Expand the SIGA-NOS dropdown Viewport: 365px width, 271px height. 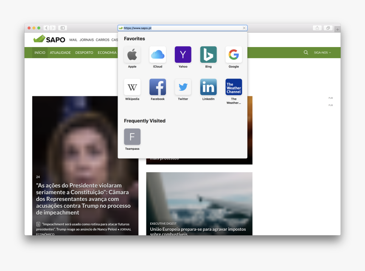pos(322,53)
